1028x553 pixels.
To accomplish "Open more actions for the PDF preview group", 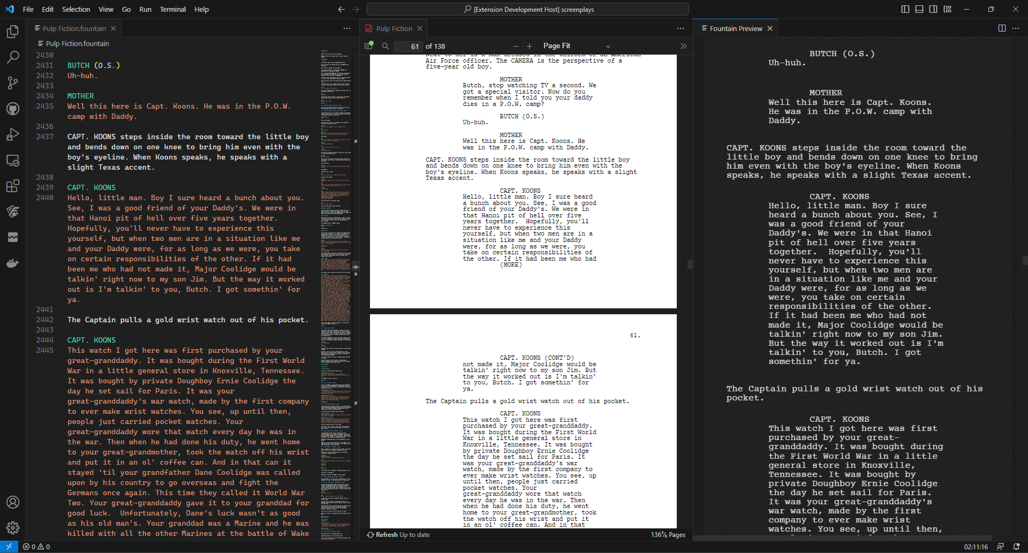I will coord(681,28).
